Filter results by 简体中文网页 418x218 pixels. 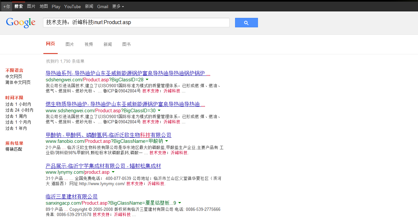(x=18, y=83)
